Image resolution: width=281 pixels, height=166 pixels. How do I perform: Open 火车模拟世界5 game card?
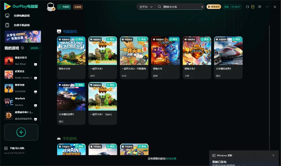click(71, 103)
